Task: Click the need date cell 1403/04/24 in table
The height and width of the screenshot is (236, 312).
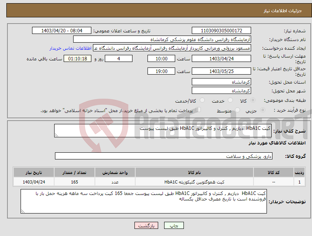Action: (34, 182)
